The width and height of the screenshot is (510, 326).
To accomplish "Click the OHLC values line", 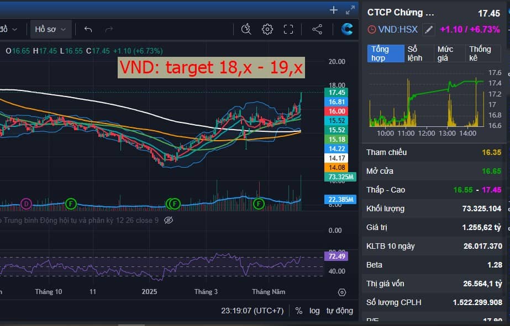I will 84,51.
